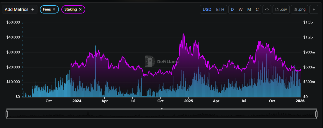Screen dimensions: 323x128
Task: Remove the Staking metric with its X
Action: pos(80,9)
